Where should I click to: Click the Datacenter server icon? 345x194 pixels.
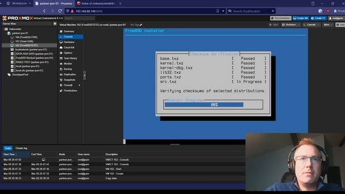click(6, 29)
